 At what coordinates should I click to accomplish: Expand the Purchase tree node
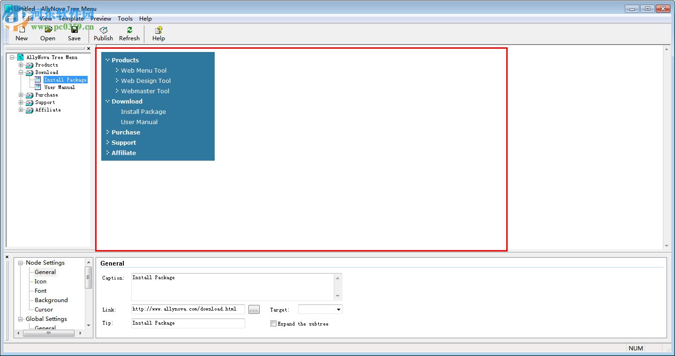click(x=21, y=95)
